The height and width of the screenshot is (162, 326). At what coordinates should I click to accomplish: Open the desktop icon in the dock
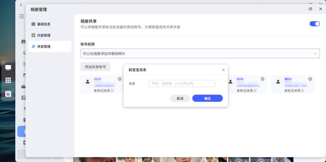[8, 68]
